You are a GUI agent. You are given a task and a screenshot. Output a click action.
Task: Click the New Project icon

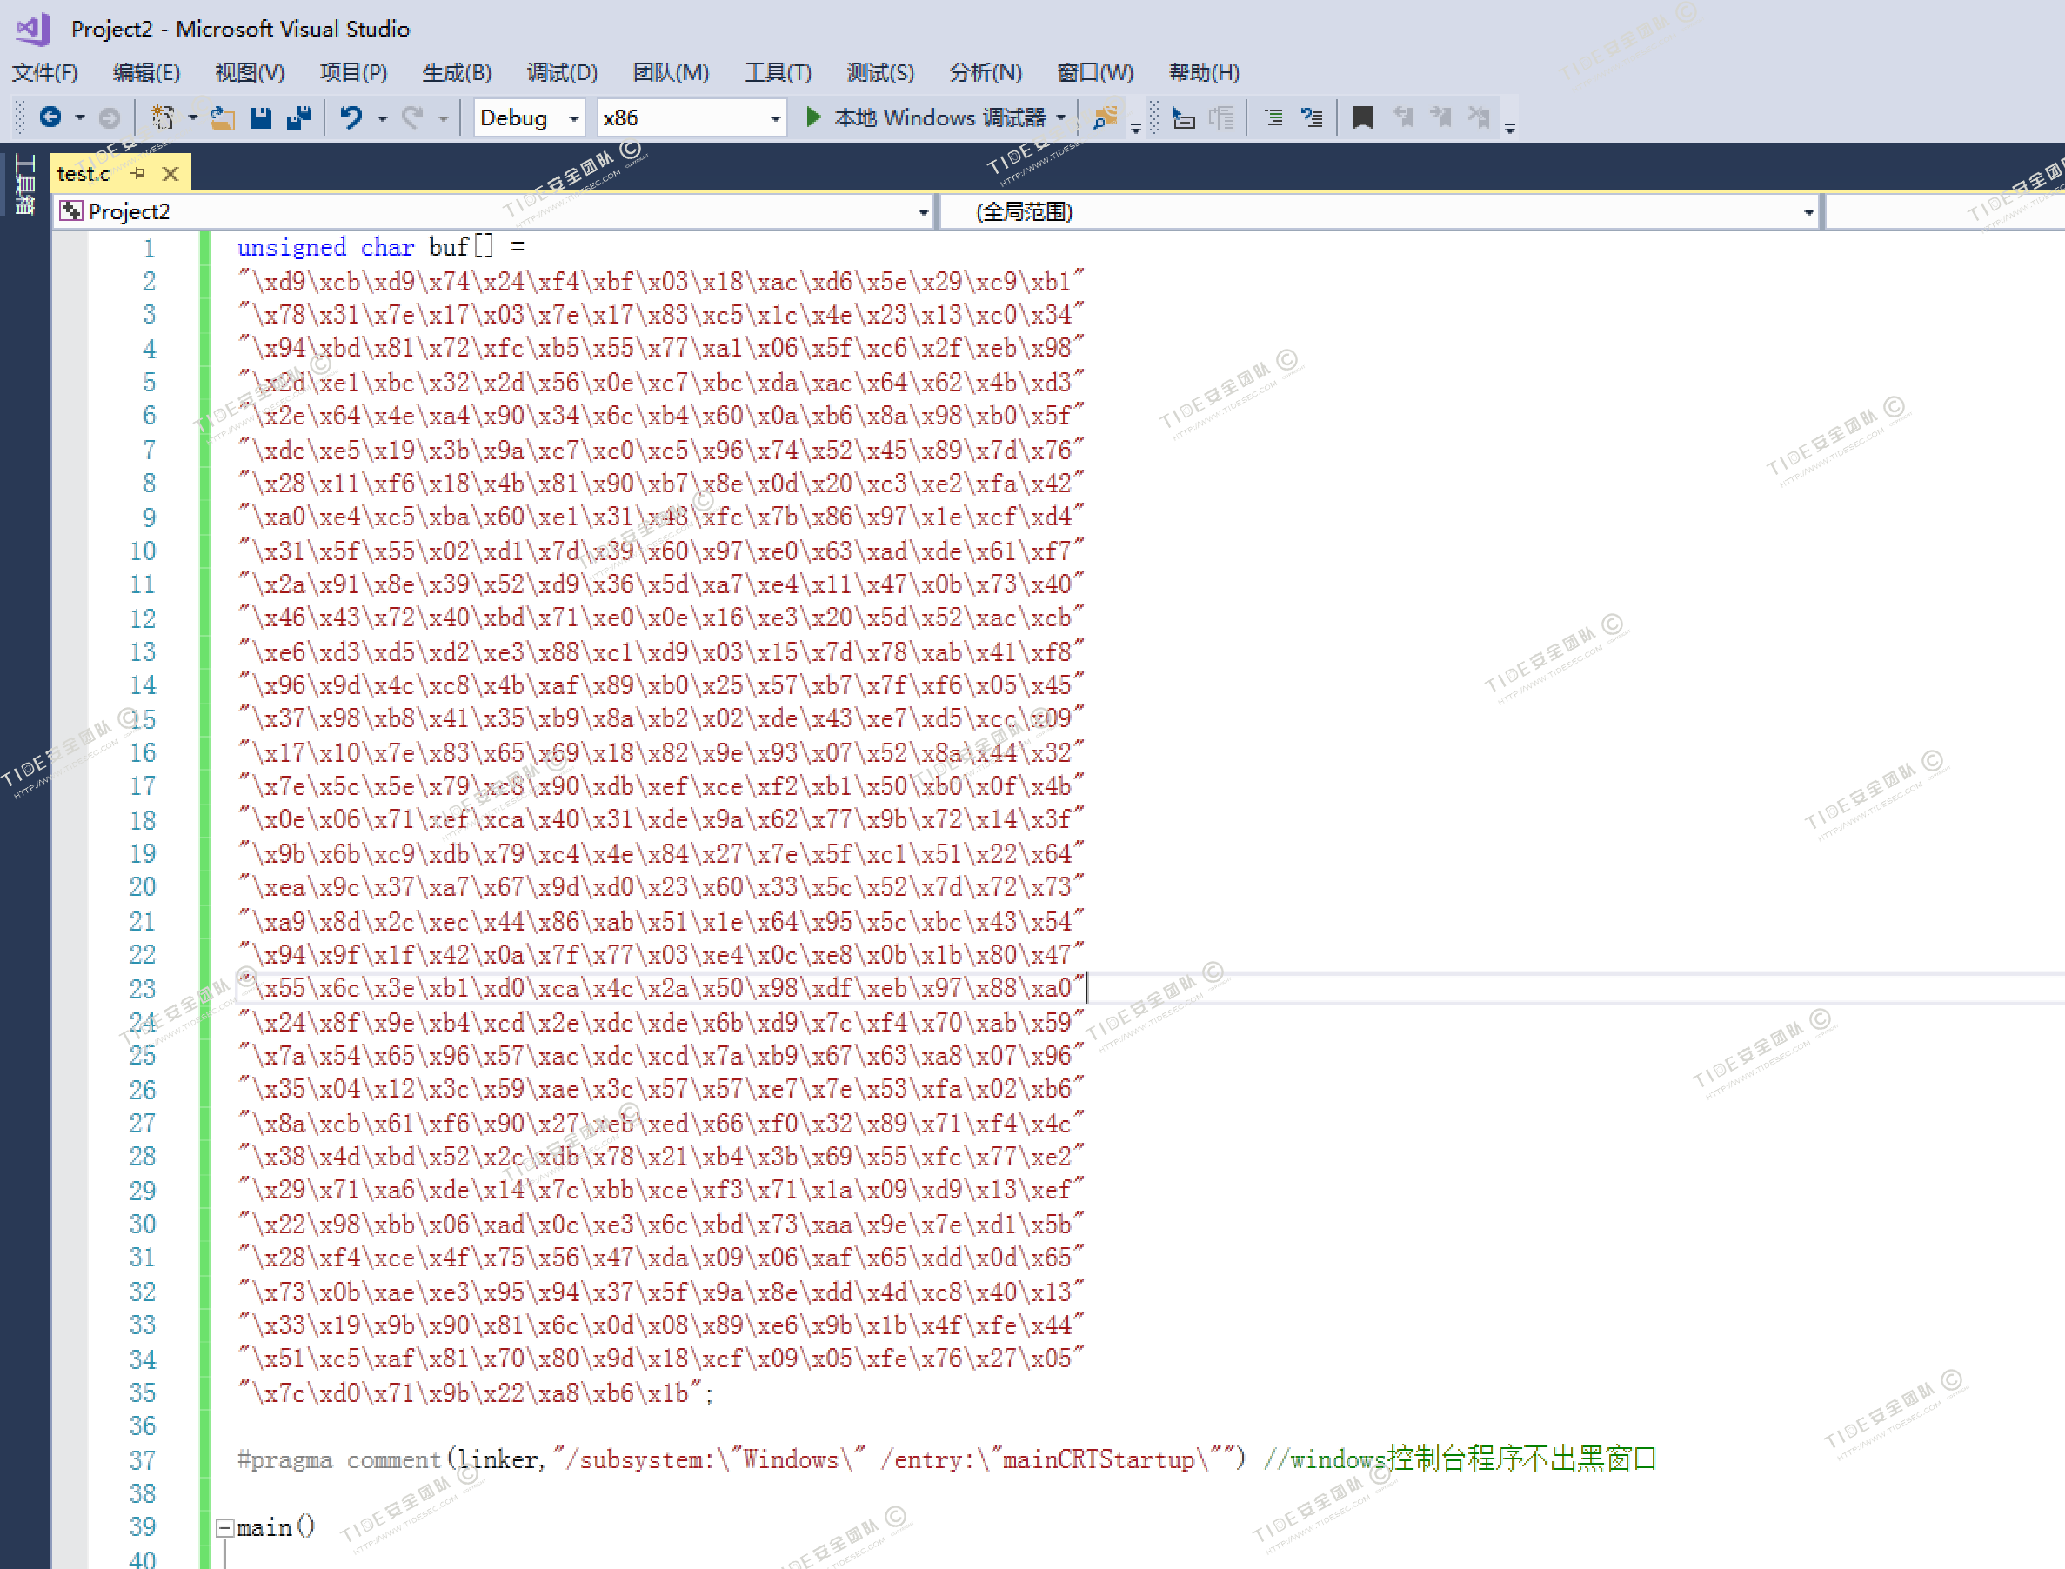(163, 117)
